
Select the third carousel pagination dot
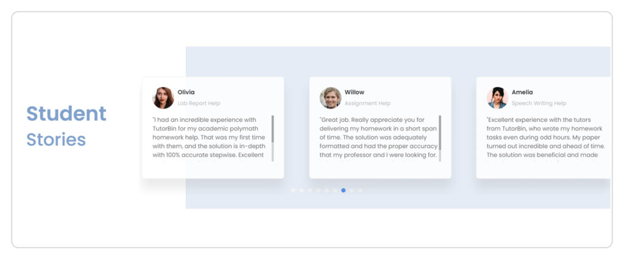click(310, 191)
